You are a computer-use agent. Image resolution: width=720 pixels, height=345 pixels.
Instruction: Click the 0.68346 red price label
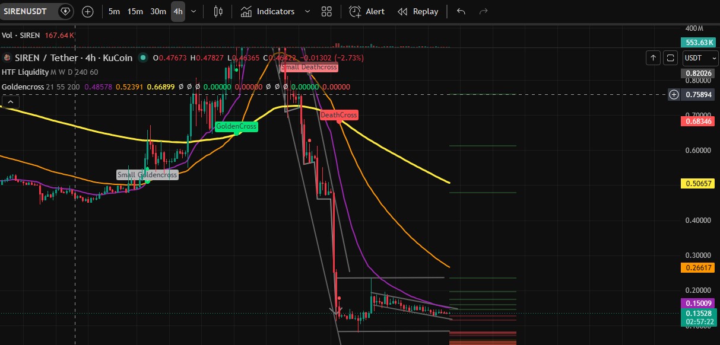[x=698, y=121]
